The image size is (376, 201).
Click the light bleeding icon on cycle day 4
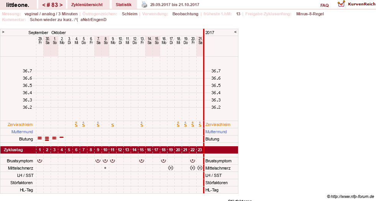pos(62,137)
